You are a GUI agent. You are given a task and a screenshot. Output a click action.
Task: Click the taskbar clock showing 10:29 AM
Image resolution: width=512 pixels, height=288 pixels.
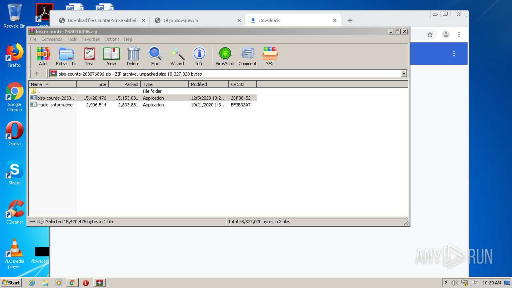pos(492,283)
